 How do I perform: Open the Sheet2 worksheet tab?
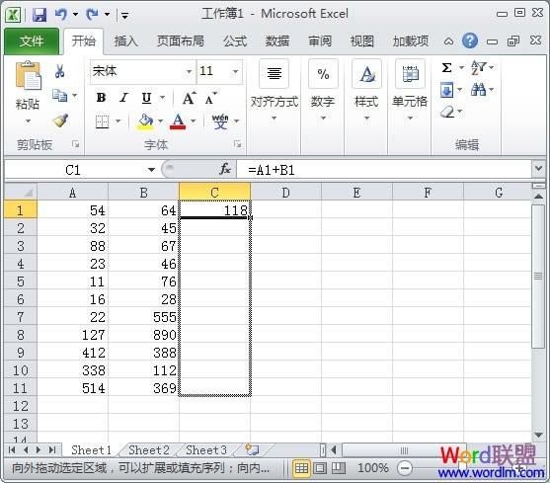click(x=149, y=450)
